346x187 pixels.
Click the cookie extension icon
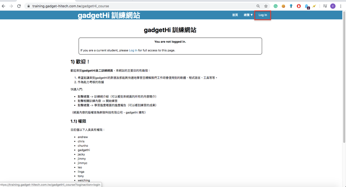[x=283, y=6]
